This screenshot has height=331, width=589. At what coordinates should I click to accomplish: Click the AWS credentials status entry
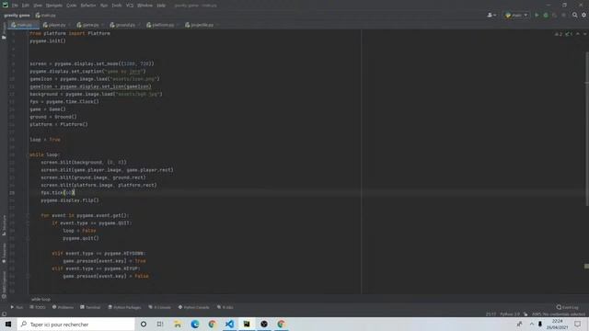click(x=559, y=314)
